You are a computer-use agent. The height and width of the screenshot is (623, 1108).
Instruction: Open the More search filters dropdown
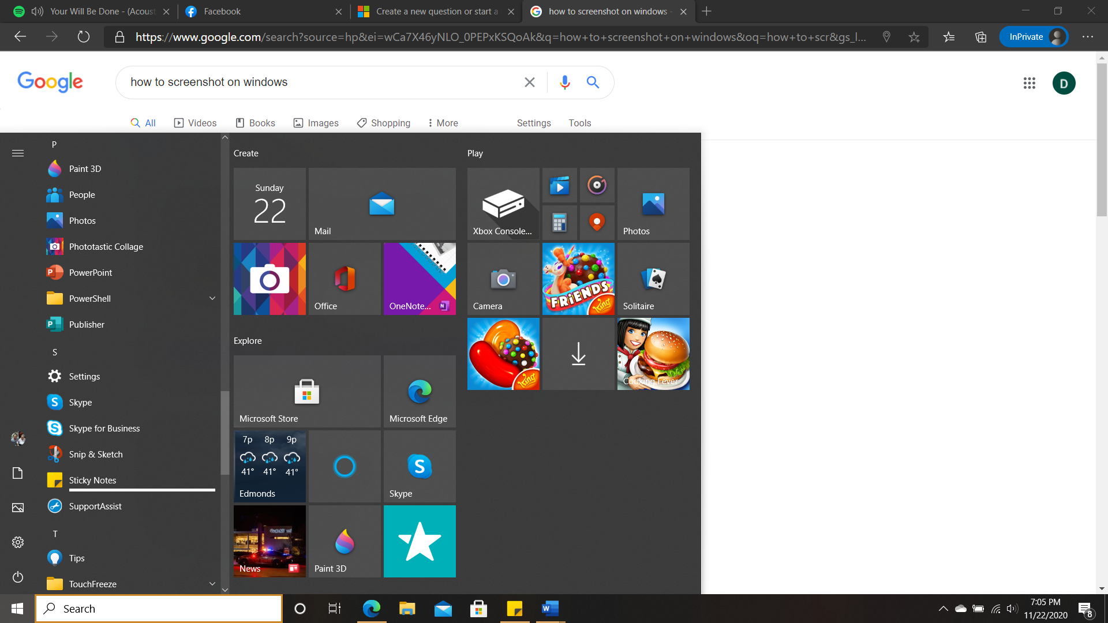click(443, 123)
